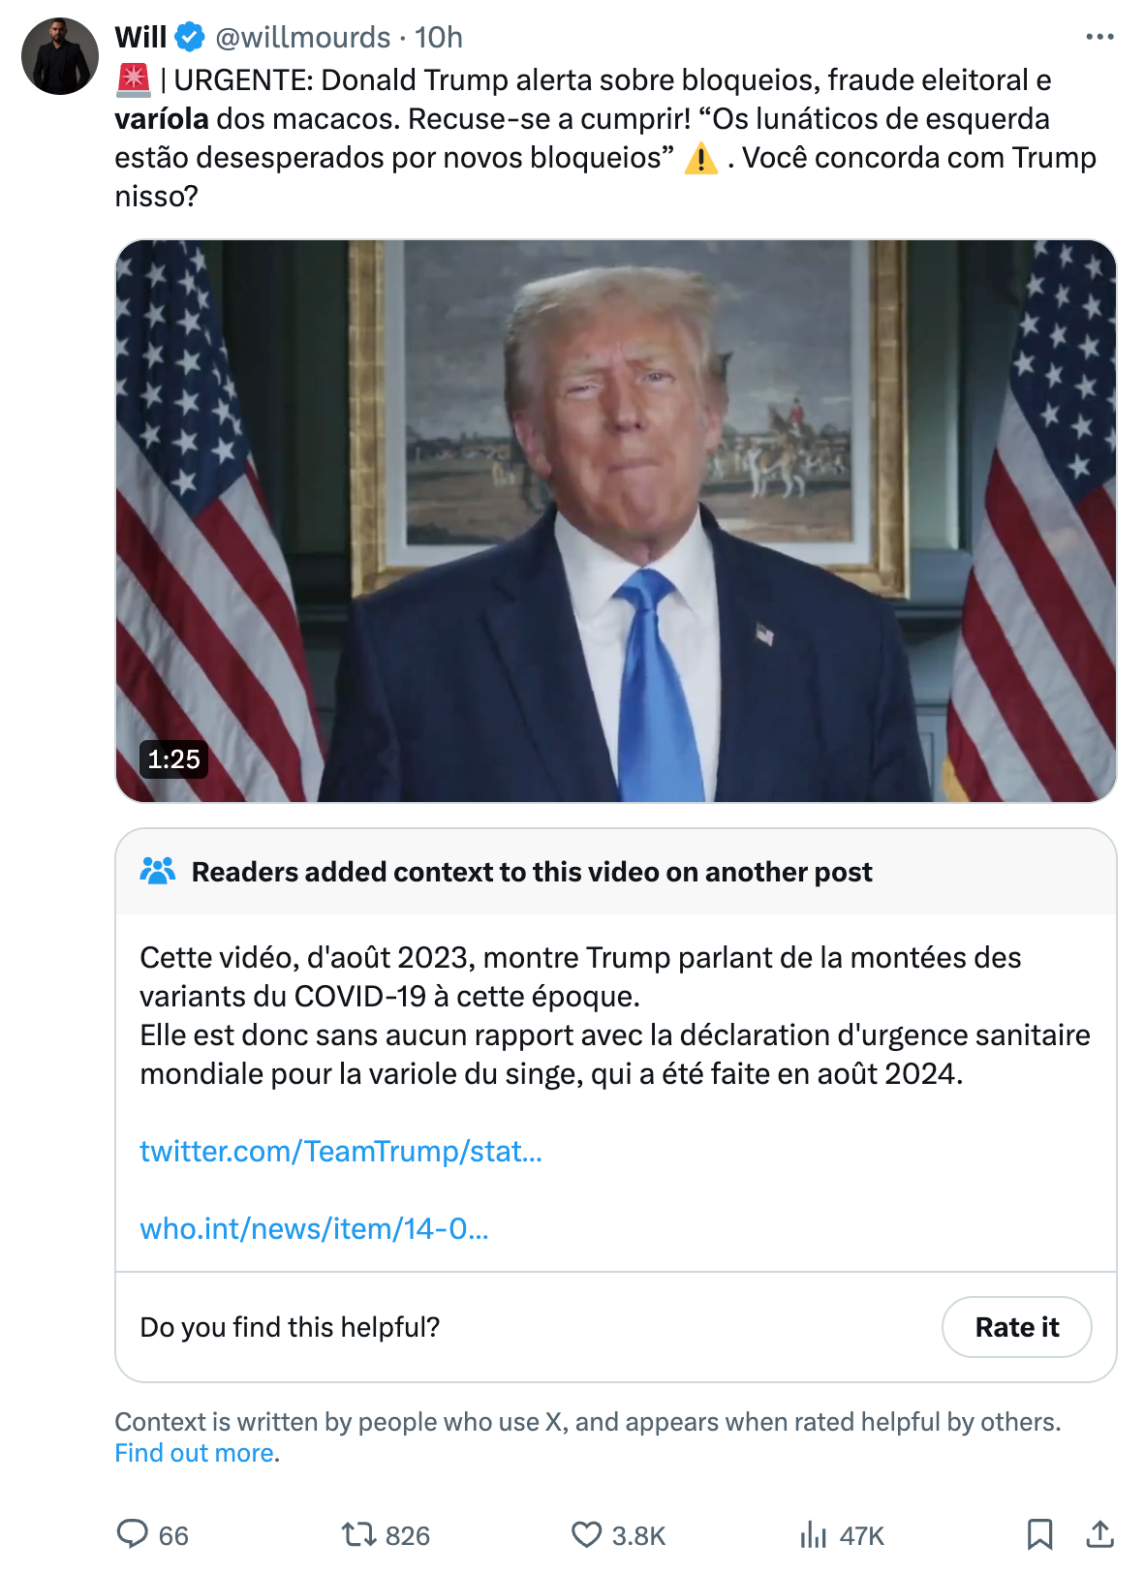
Task: Bookmark this post
Action: [x=1039, y=1534]
